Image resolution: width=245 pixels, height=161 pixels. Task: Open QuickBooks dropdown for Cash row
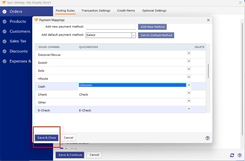click(x=189, y=85)
